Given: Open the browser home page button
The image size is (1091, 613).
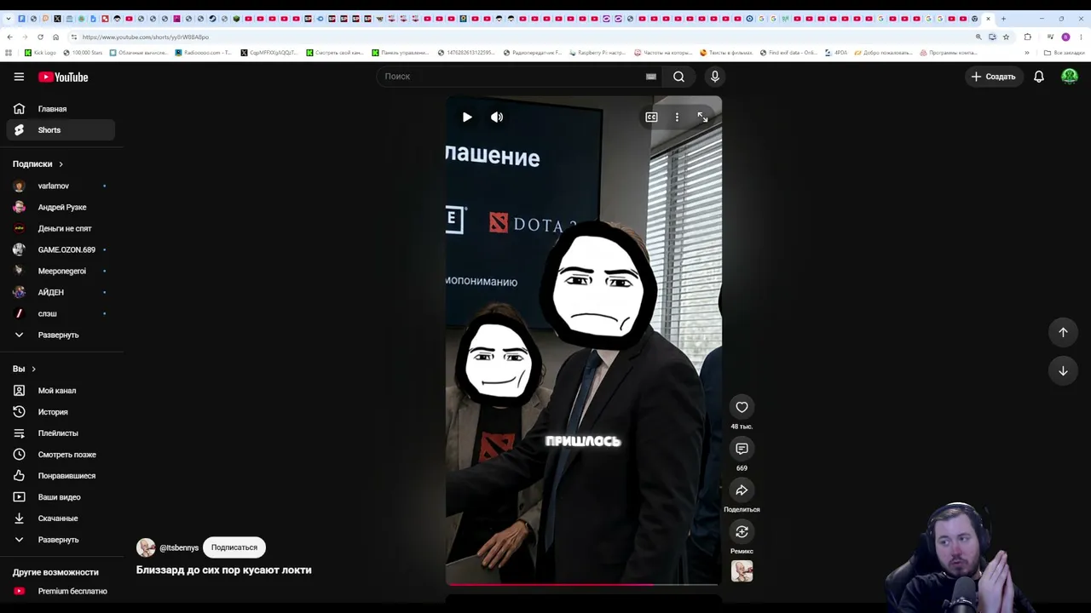Looking at the screenshot, I should coord(55,37).
